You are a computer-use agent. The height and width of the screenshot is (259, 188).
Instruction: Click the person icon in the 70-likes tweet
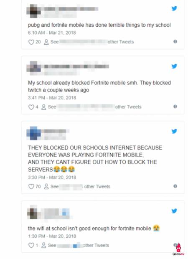tap(46, 186)
